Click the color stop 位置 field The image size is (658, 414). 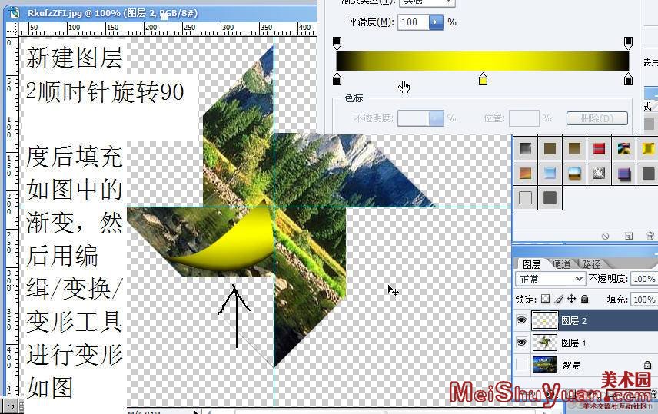click(524, 118)
